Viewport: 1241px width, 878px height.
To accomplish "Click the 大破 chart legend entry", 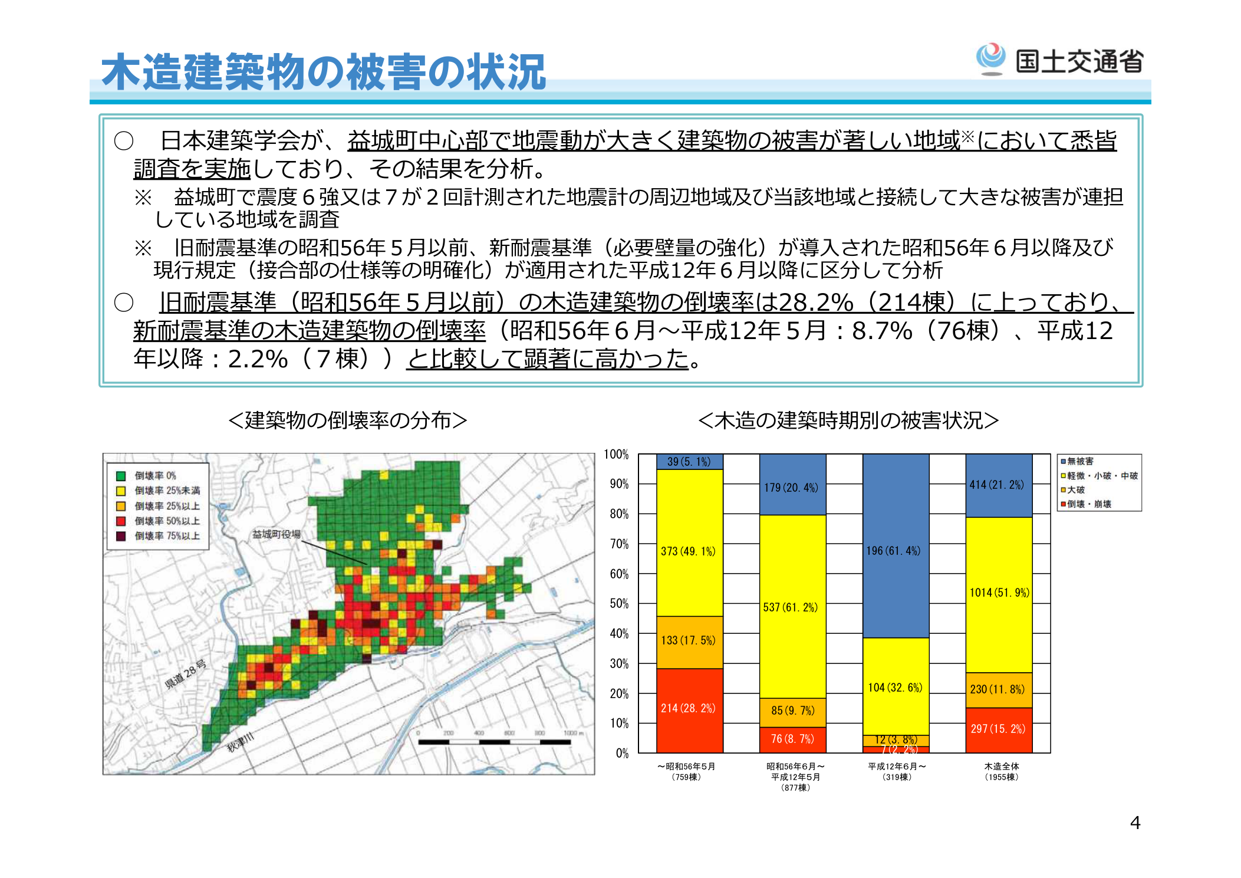I will click(x=1073, y=489).
